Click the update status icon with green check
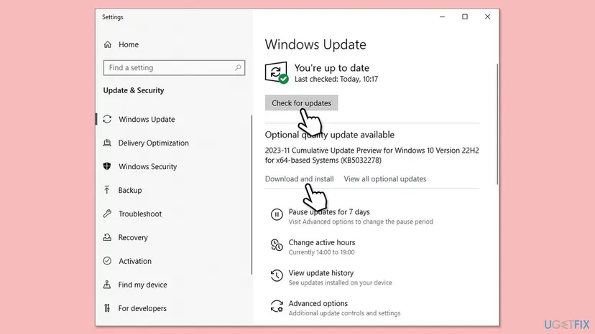Image resolution: width=595 pixels, height=334 pixels. click(x=277, y=72)
